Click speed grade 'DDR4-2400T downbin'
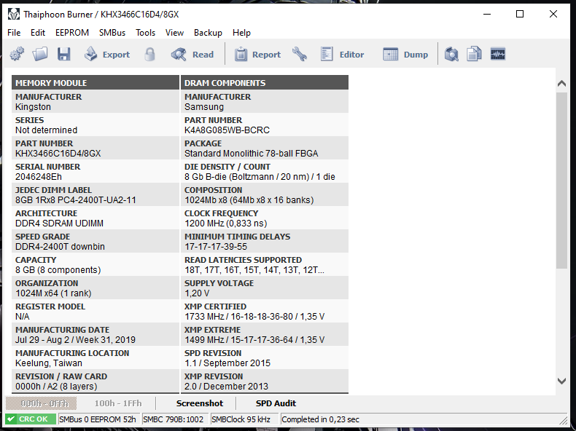The width and height of the screenshot is (576, 431). click(60, 247)
